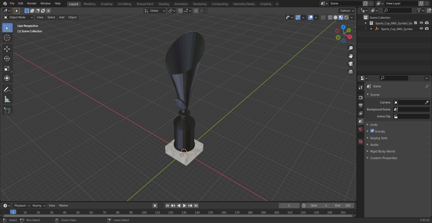Pin the Scene properties panel
Viewport: 432px width, 223px height.
pyautogui.click(x=427, y=86)
